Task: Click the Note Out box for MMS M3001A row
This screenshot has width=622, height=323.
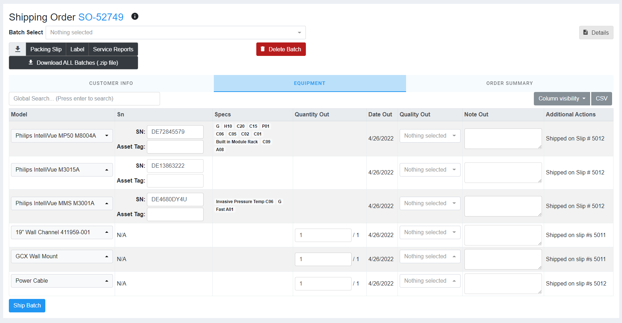Action: 503,206
